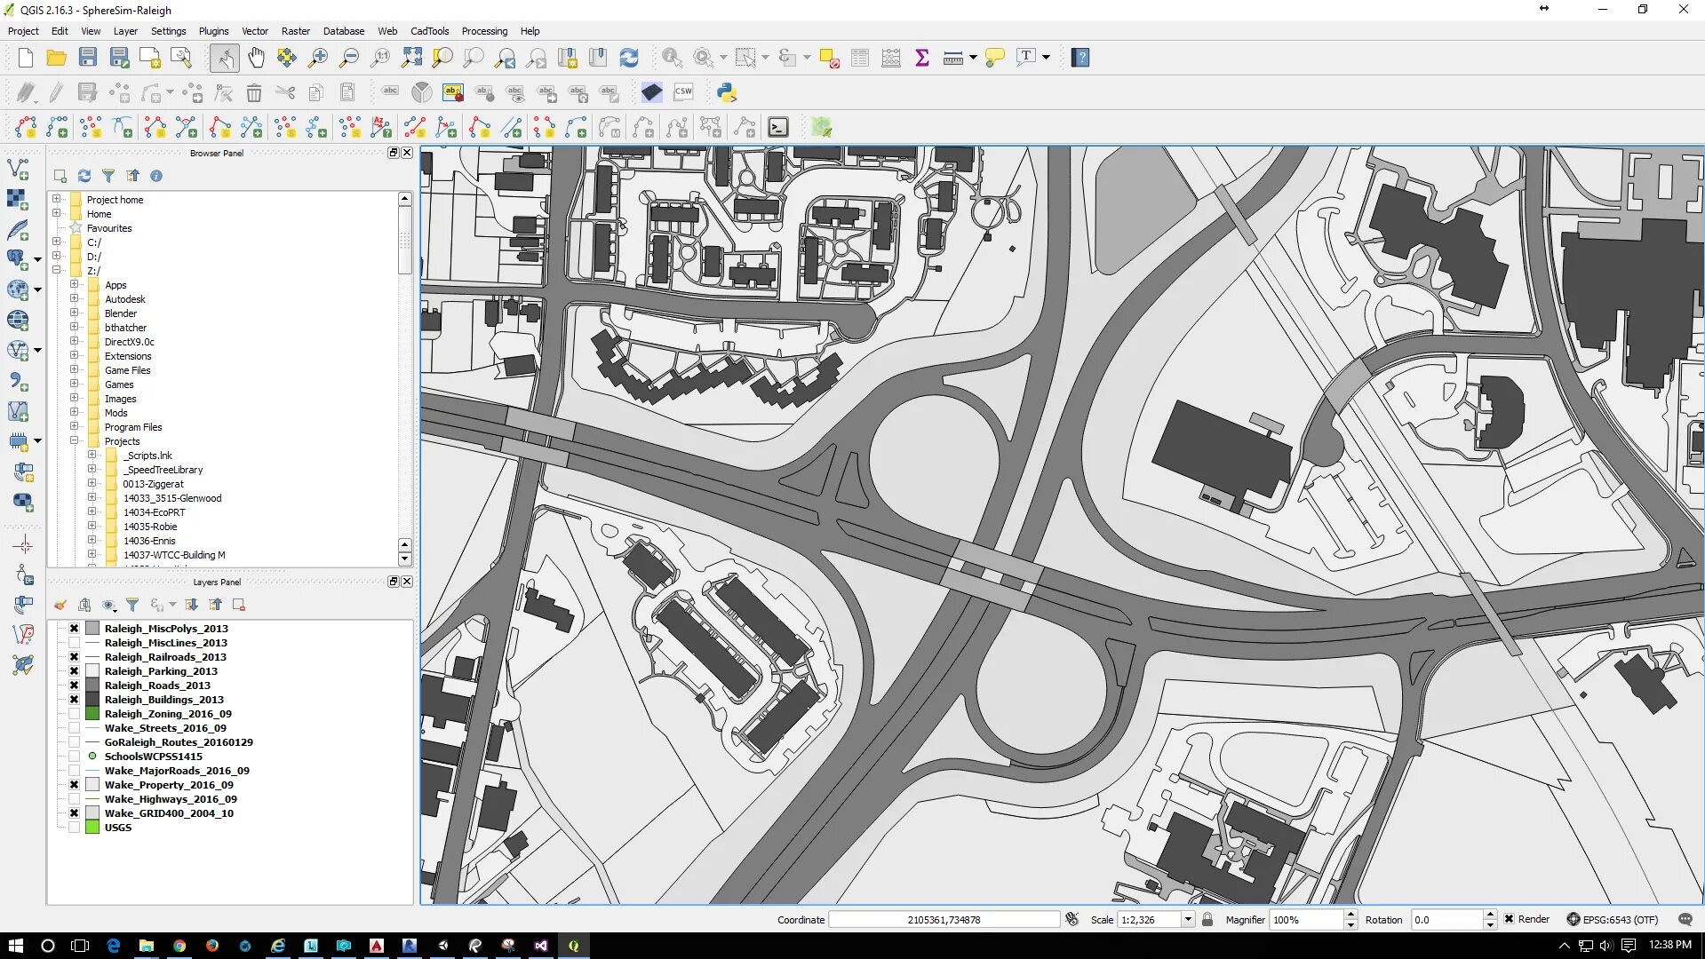Open the CadTools console icon
This screenshot has width=1705, height=959.
tap(778, 128)
